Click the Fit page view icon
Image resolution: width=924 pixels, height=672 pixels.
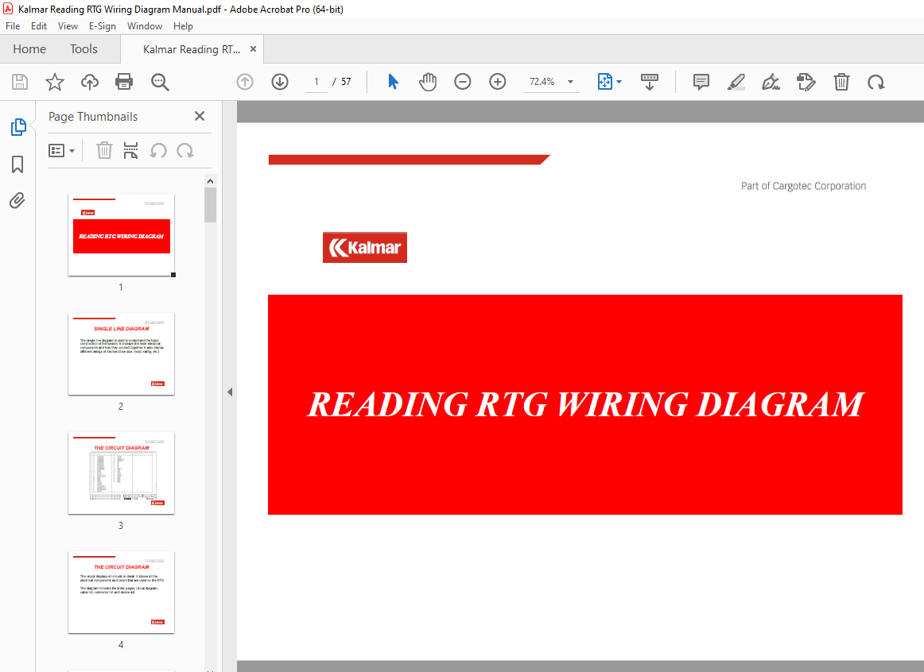click(x=604, y=82)
